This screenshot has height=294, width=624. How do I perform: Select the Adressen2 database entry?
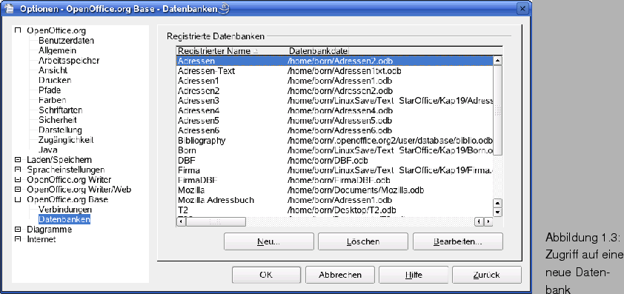pyautogui.click(x=334, y=90)
